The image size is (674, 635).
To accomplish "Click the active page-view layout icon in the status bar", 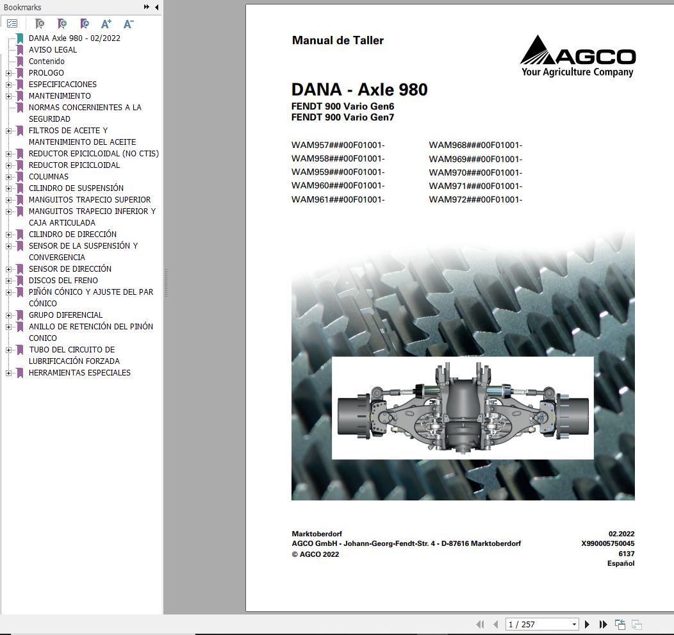I will pyautogui.click(x=620, y=624).
